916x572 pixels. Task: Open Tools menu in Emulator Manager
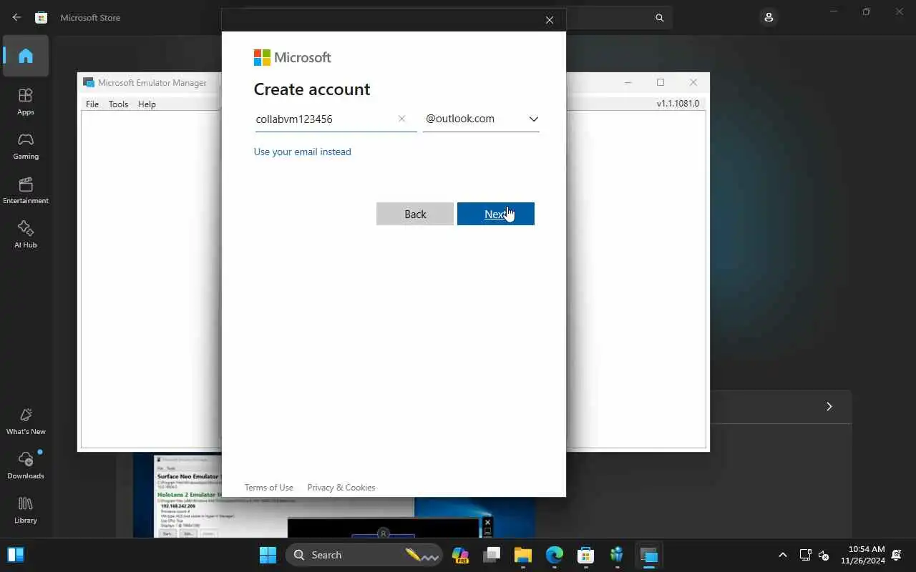point(118,104)
